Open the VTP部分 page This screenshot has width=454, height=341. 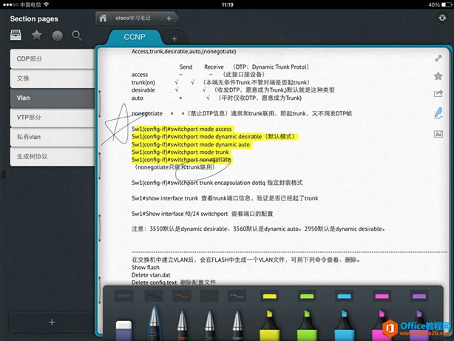52,118
